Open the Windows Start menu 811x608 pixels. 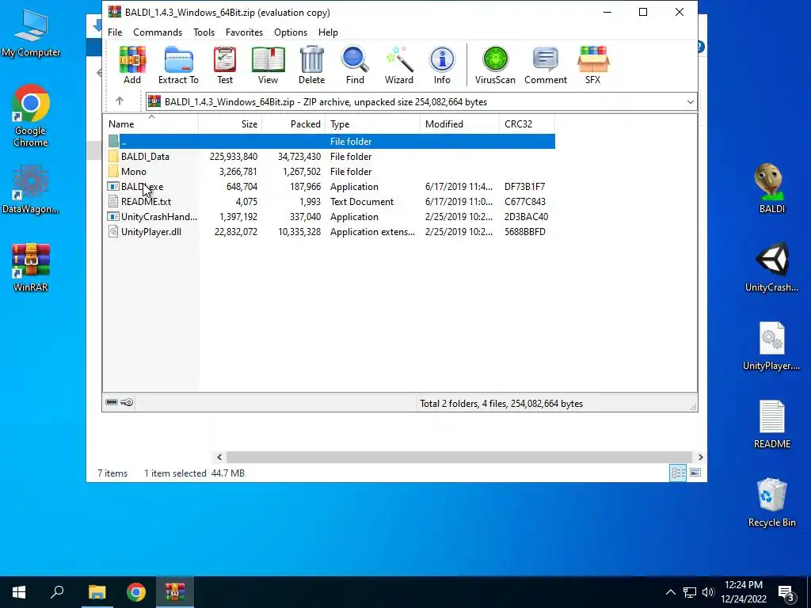click(x=19, y=592)
